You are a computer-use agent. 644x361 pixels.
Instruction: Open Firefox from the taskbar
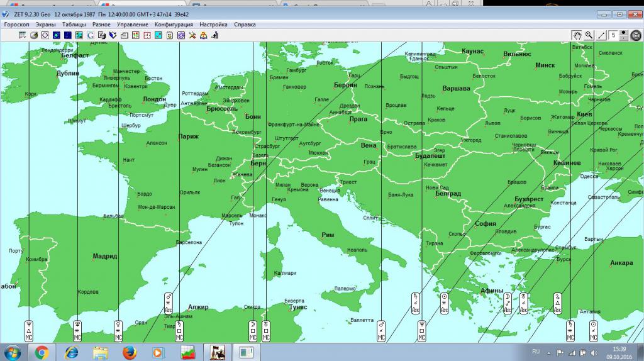coord(130,352)
